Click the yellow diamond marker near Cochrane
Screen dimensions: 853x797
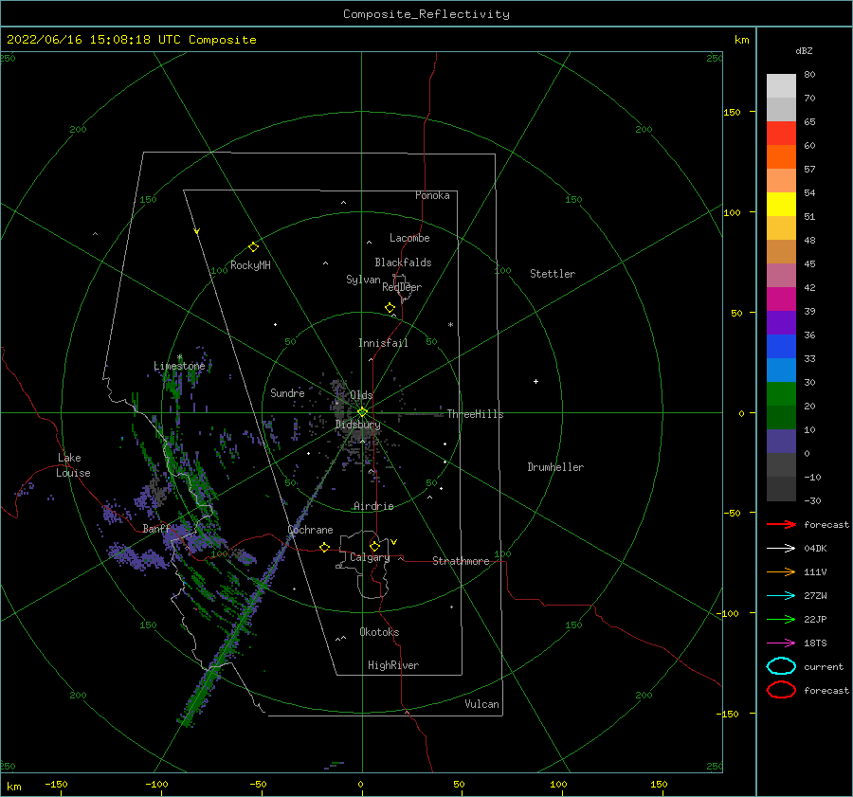click(x=325, y=548)
